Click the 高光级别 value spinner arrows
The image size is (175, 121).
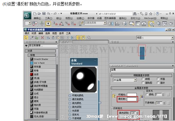coord(137,113)
